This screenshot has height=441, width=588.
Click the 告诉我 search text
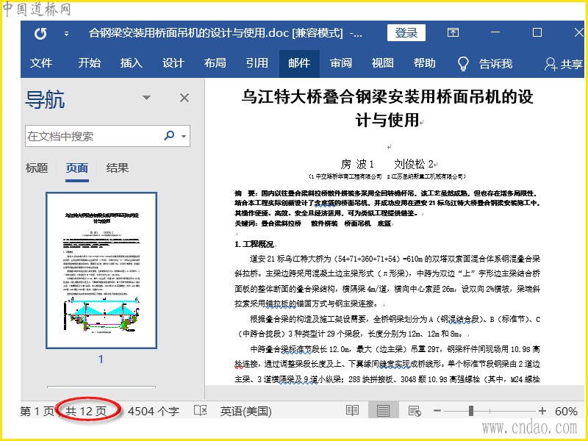tap(495, 64)
